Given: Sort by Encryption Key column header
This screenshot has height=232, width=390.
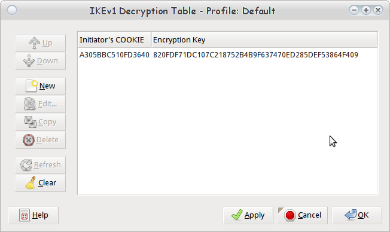Looking at the screenshot, I should coord(264,40).
